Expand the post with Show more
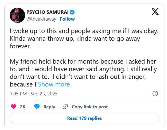The height and width of the screenshot is (130, 167). pyautogui.click(x=54, y=84)
